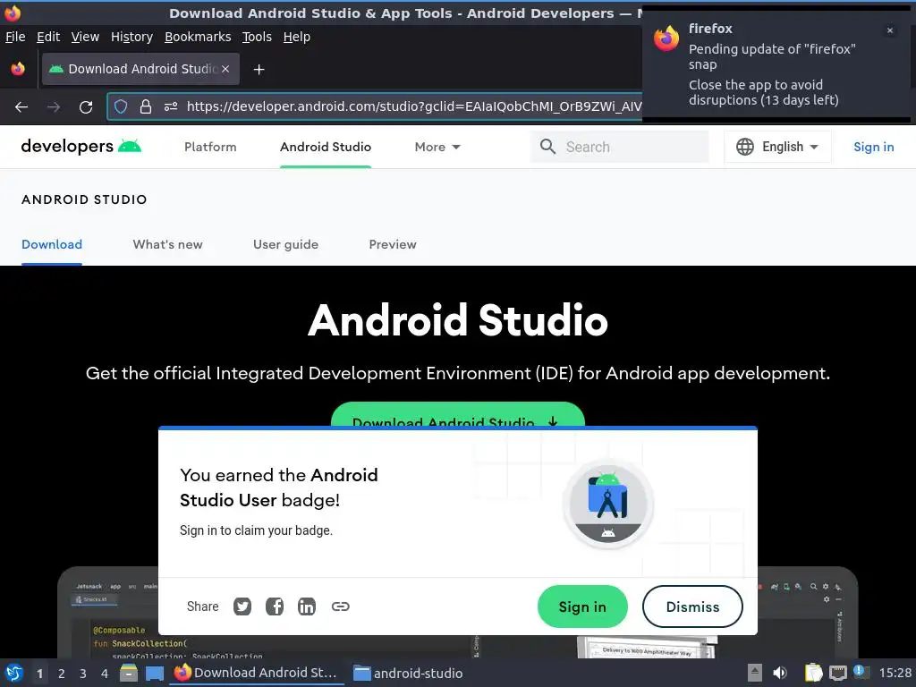916x687 pixels.
Task: Close the Download Android Studio tab
Action: [x=225, y=69]
